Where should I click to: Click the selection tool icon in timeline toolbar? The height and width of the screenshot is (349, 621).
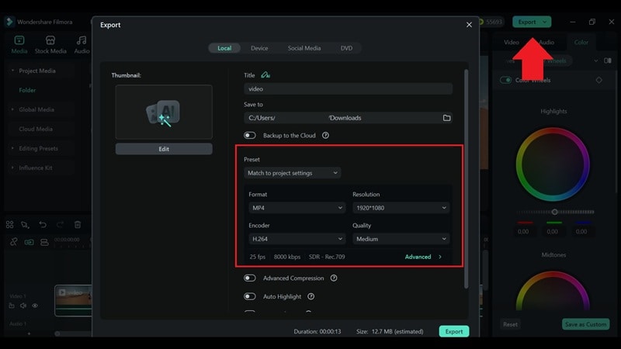pyautogui.click(x=25, y=225)
